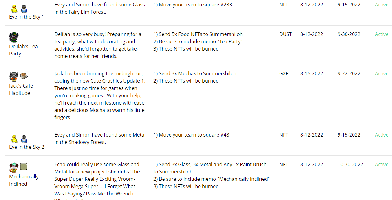Click Jack's gray raccoon character icon
Viewport: 392px width, 200px height.
pyautogui.click(x=14, y=77)
